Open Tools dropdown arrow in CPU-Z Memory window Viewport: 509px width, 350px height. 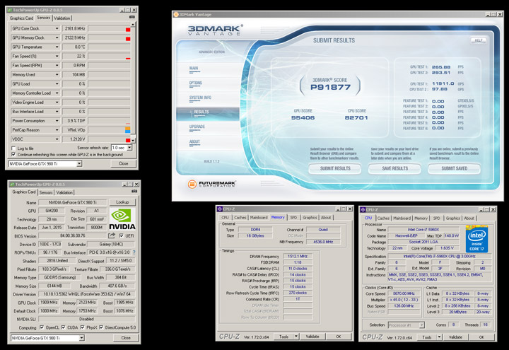(296, 337)
